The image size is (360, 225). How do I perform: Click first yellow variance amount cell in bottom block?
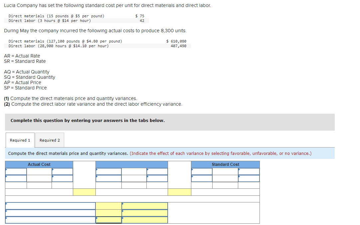[x=108, y=206]
